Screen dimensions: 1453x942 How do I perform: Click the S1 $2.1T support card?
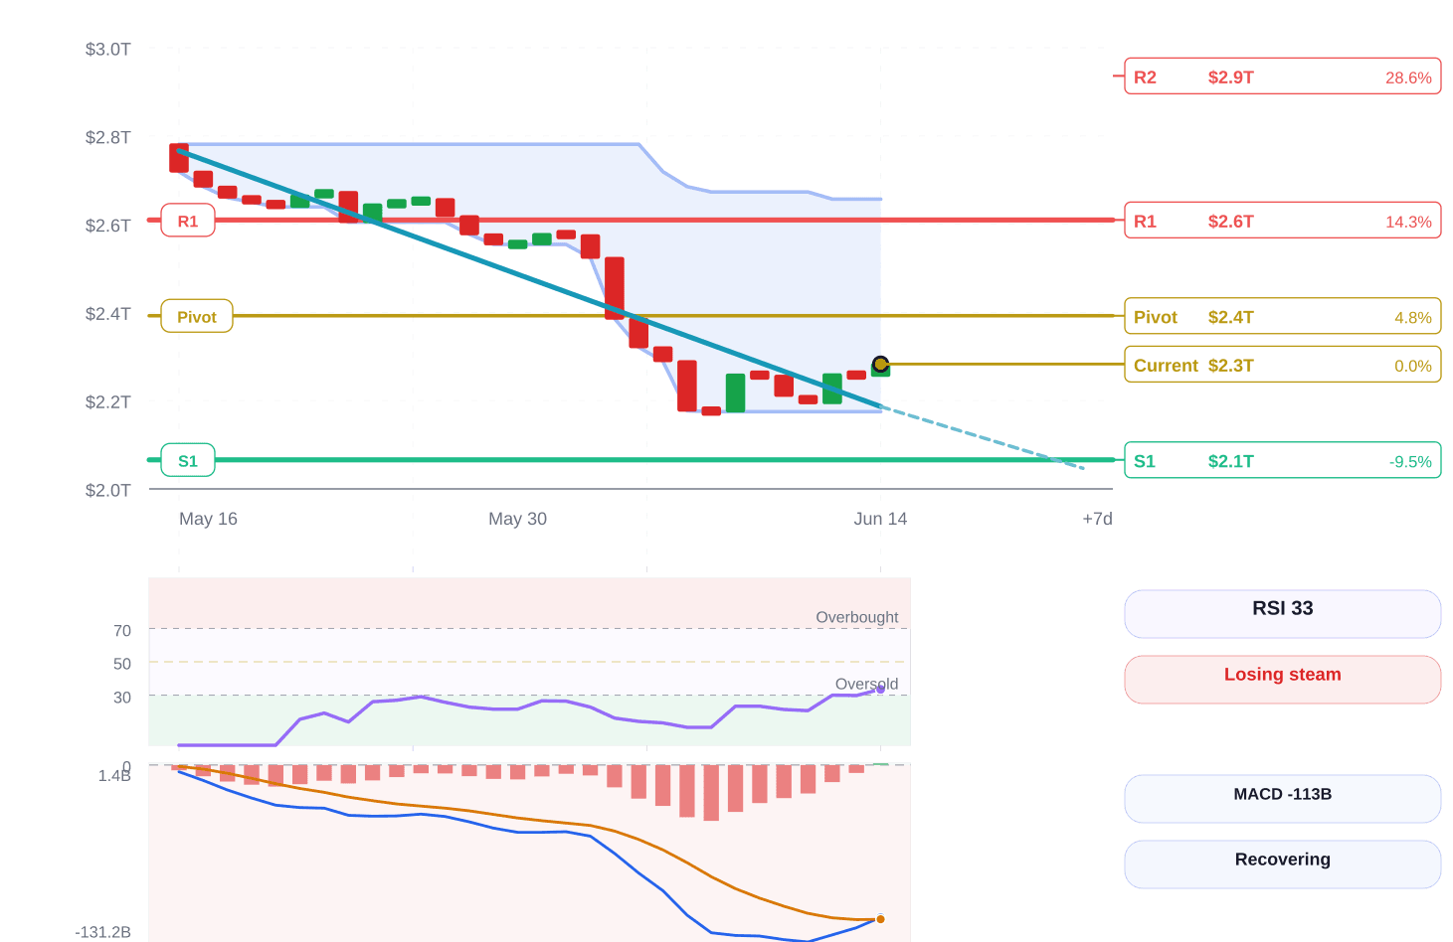point(1282,460)
